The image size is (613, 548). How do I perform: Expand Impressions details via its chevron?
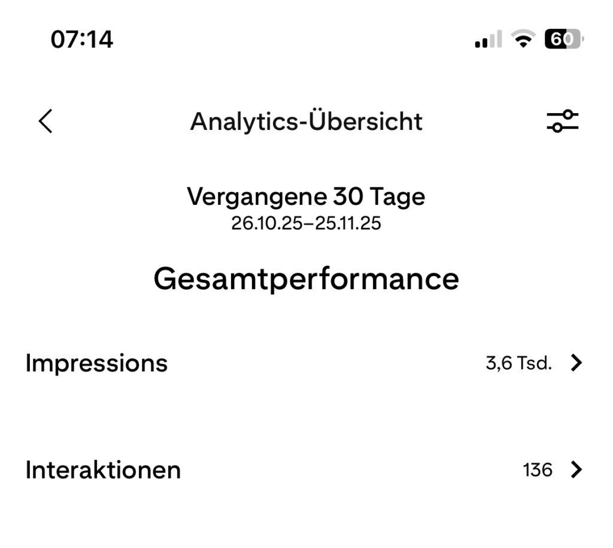[x=576, y=363]
